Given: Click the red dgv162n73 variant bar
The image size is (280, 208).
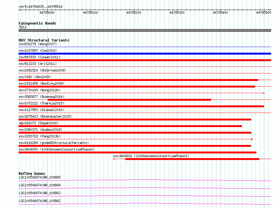Looking at the screenshot, I should click(130, 126).
